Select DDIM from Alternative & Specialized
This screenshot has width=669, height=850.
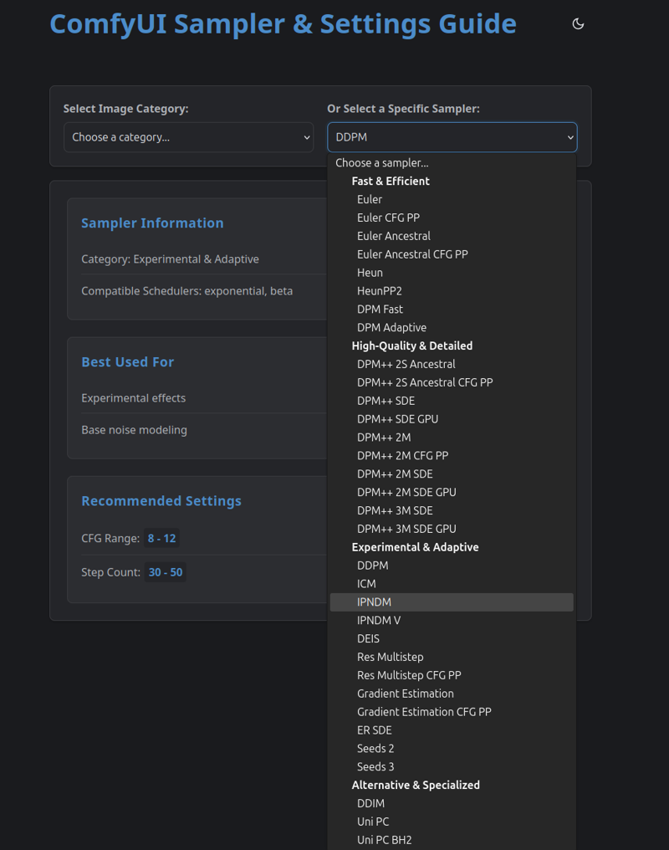click(x=452, y=803)
